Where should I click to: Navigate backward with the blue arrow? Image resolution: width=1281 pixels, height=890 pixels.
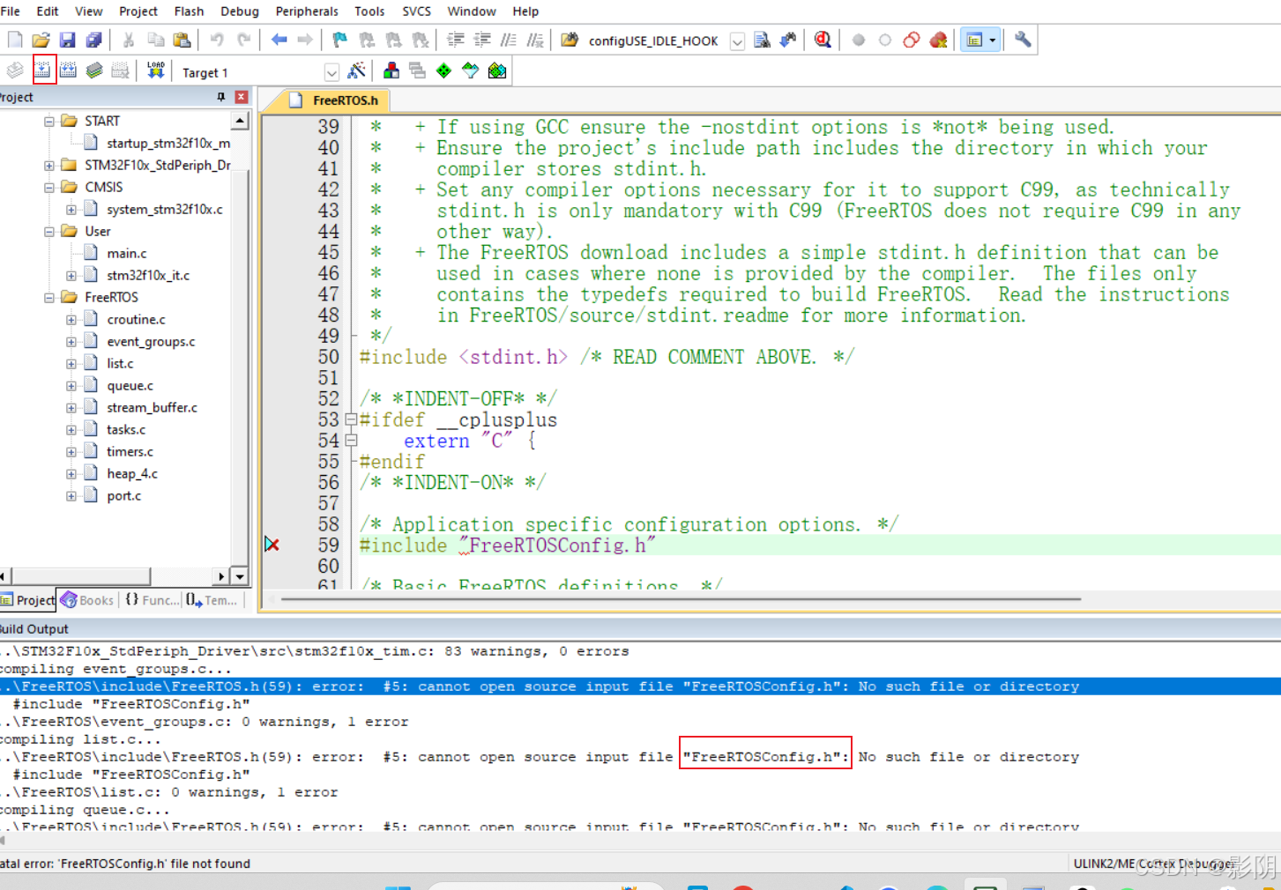click(x=279, y=40)
